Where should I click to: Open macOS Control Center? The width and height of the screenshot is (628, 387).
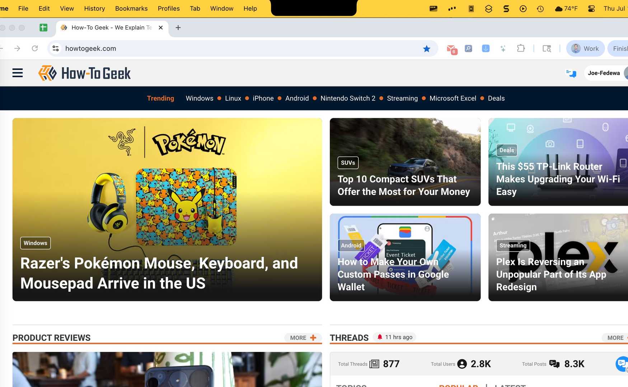591,9
